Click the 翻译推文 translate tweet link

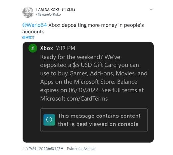click(x=28, y=37)
